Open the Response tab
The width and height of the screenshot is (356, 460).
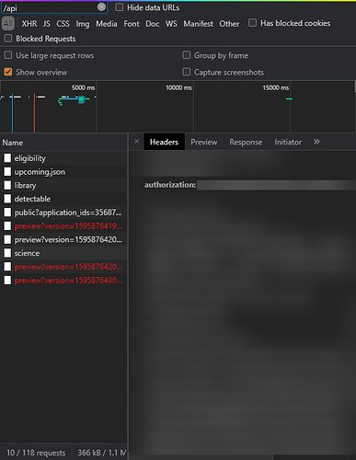coord(246,142)
